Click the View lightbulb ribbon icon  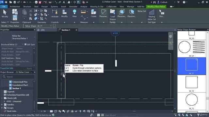74,14
